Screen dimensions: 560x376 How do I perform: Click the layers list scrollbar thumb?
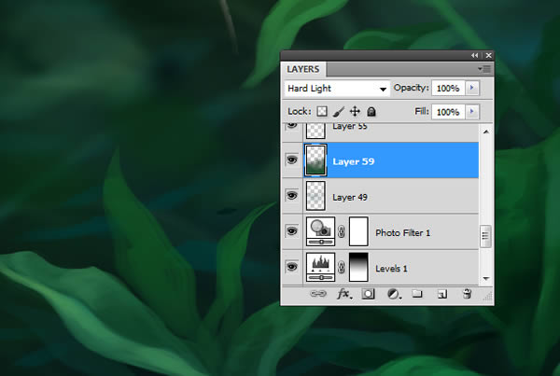(485, 236)
